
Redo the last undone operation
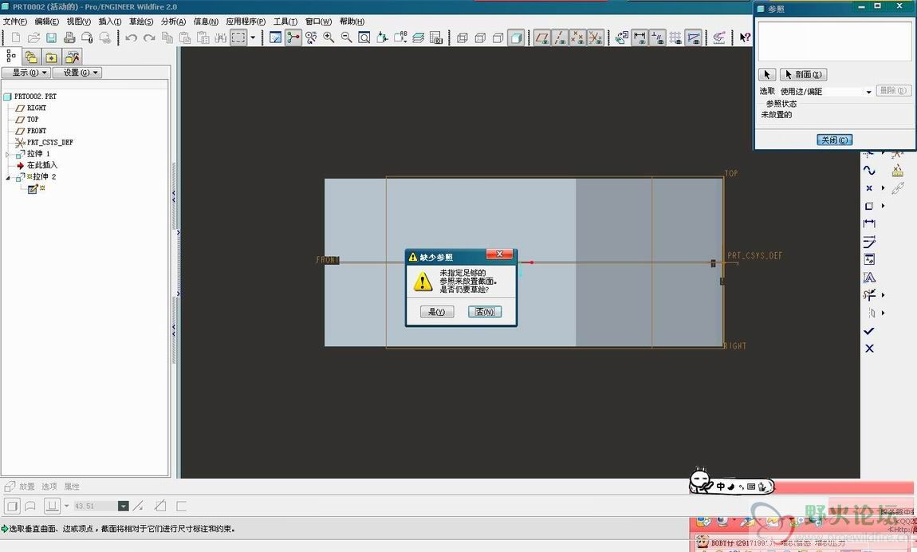click(x=149, y=37)
